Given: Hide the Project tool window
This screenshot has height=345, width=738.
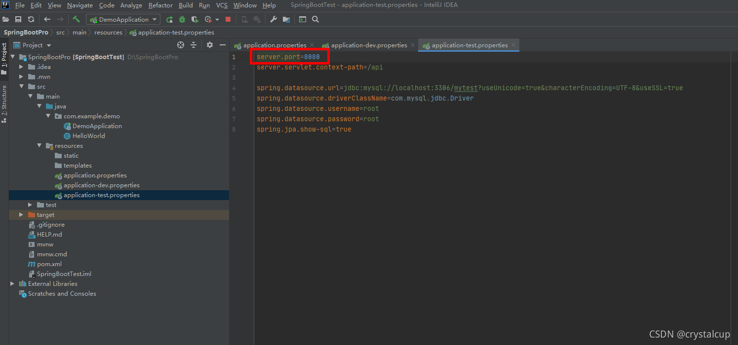Looking at the screenshot, I should (x=223, y=45).
